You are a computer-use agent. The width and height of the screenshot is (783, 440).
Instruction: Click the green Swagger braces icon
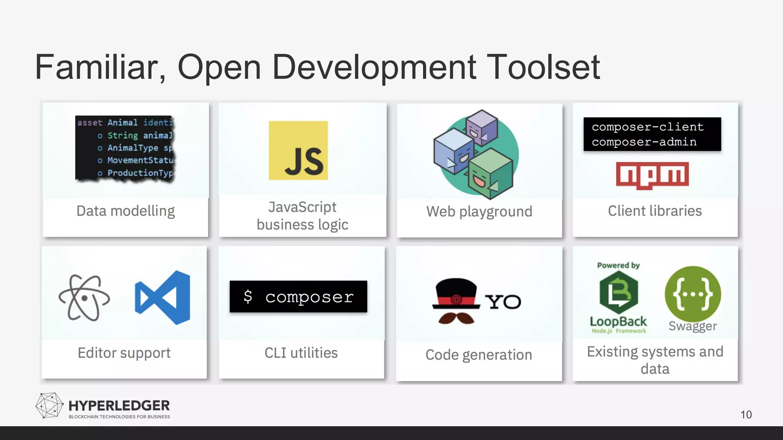[x=693, y=294]
